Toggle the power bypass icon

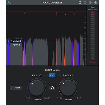96,3
